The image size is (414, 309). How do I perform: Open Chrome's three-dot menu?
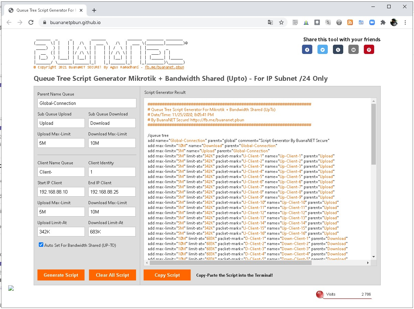point(405,22)
